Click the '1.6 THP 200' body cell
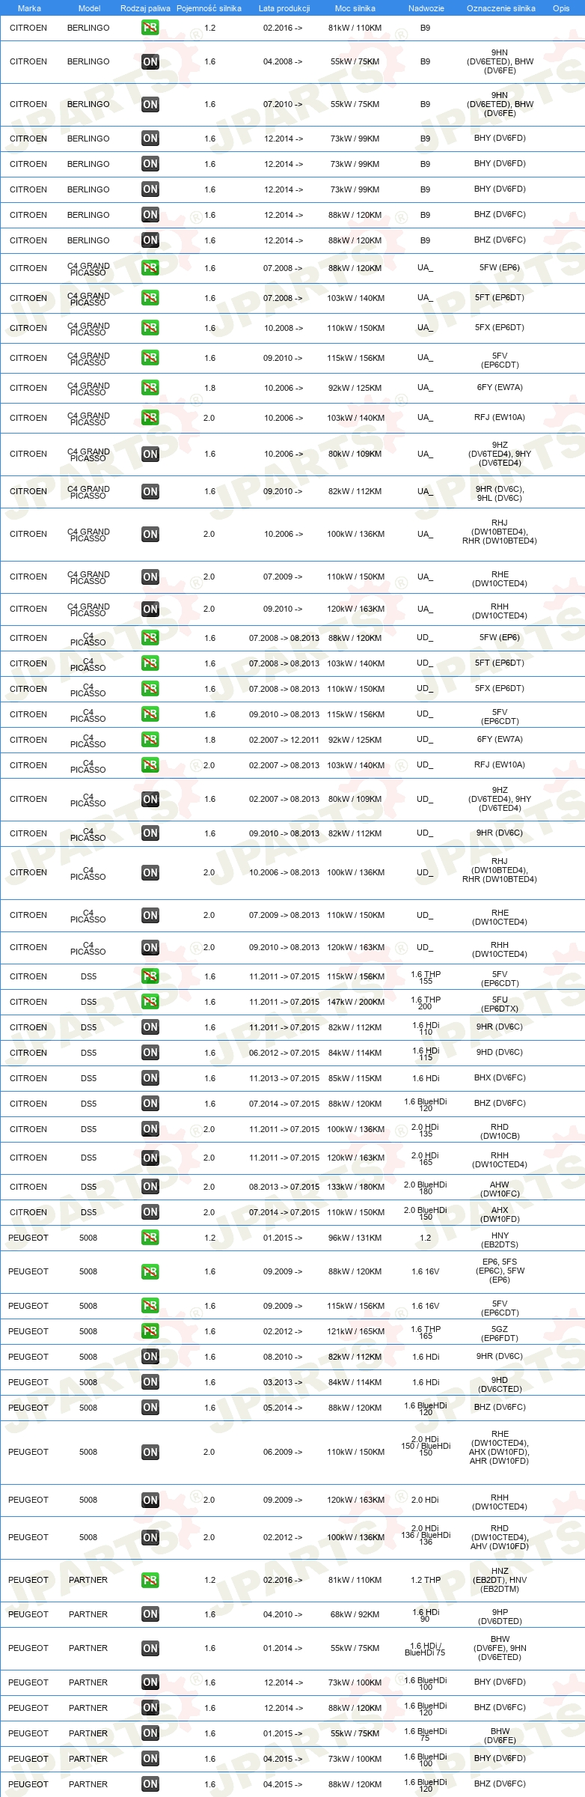 coord(426,1003)
